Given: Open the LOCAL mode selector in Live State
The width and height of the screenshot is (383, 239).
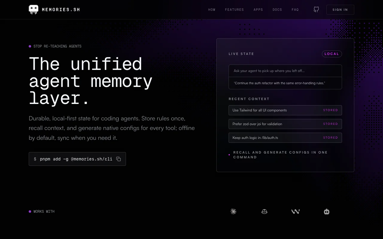Looking at the screenshot, I should coord(332,54).
